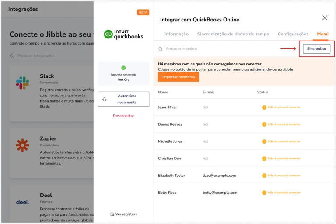Screen dimensions: 336x224
Task: Open the Zapier integration card title
Action: (x=48, y=139)
